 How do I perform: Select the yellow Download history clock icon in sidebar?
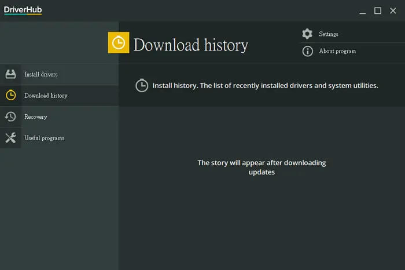pyautogui.click(x=10, y=95)
